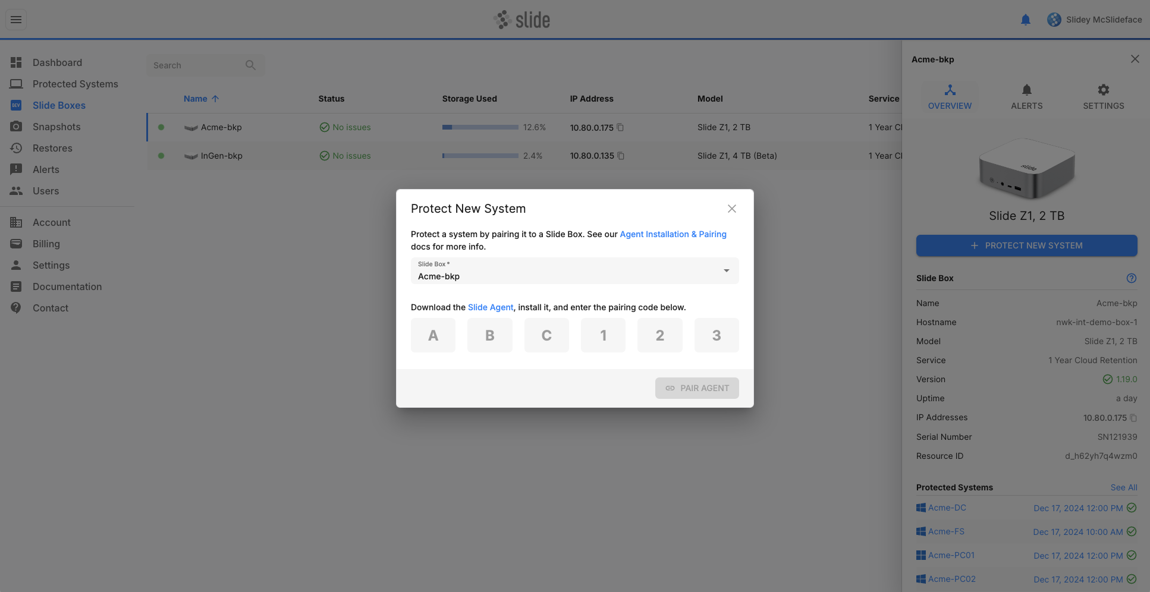Click pairing code box 2
Screen dimensions: 1150x592
(x=660, y=335)
